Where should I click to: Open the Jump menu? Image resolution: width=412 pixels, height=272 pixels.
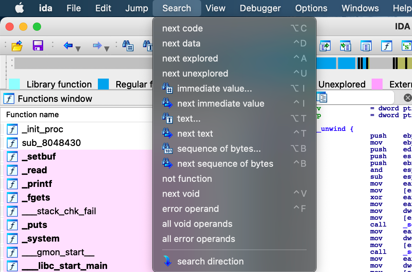137,8
